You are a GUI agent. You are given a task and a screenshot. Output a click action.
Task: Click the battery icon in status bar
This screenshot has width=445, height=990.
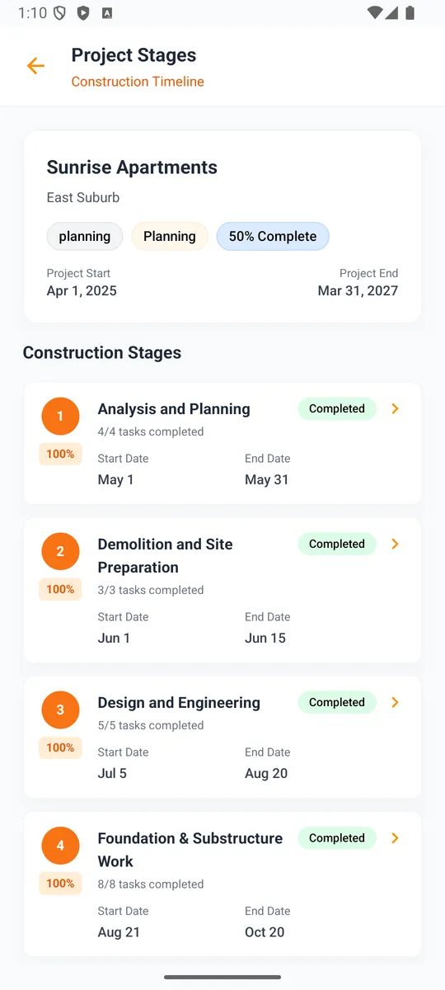point(410,12)
